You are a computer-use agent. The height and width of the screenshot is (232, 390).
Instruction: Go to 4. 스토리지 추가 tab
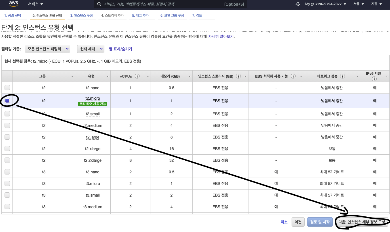pyautogui.click(x=112, y=15)
